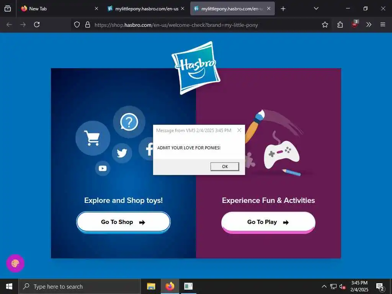
Task: Open the notification center icon
Action: click(x=380, y=286)
